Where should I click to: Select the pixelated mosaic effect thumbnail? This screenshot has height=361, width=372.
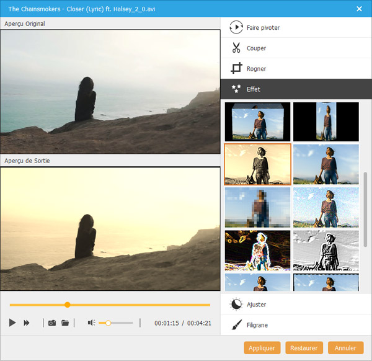pyautogui.click(x=257, y=208)
